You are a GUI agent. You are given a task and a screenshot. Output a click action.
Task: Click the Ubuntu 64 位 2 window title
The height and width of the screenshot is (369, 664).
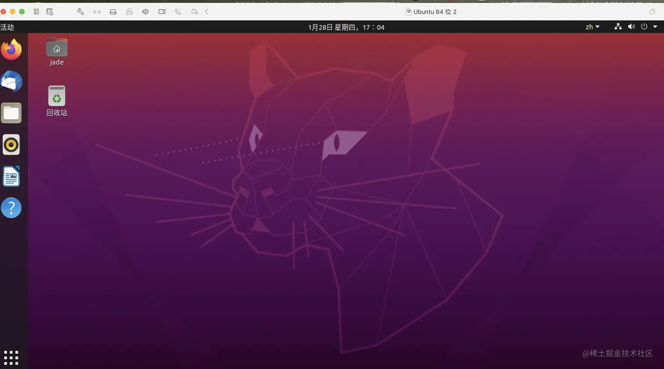tap(435, 12)
